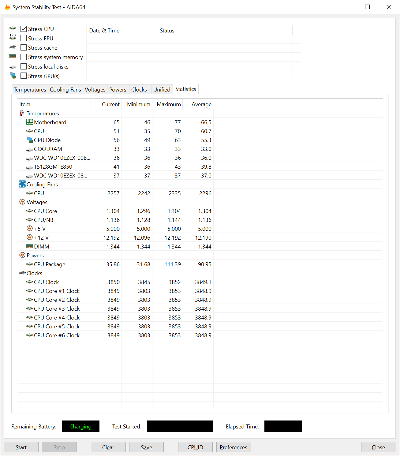Click the GPU monitor icon beside Stress GPU(s)
Image resolution: width=400 pixels, height=456 pixels.
pos(13,75)
